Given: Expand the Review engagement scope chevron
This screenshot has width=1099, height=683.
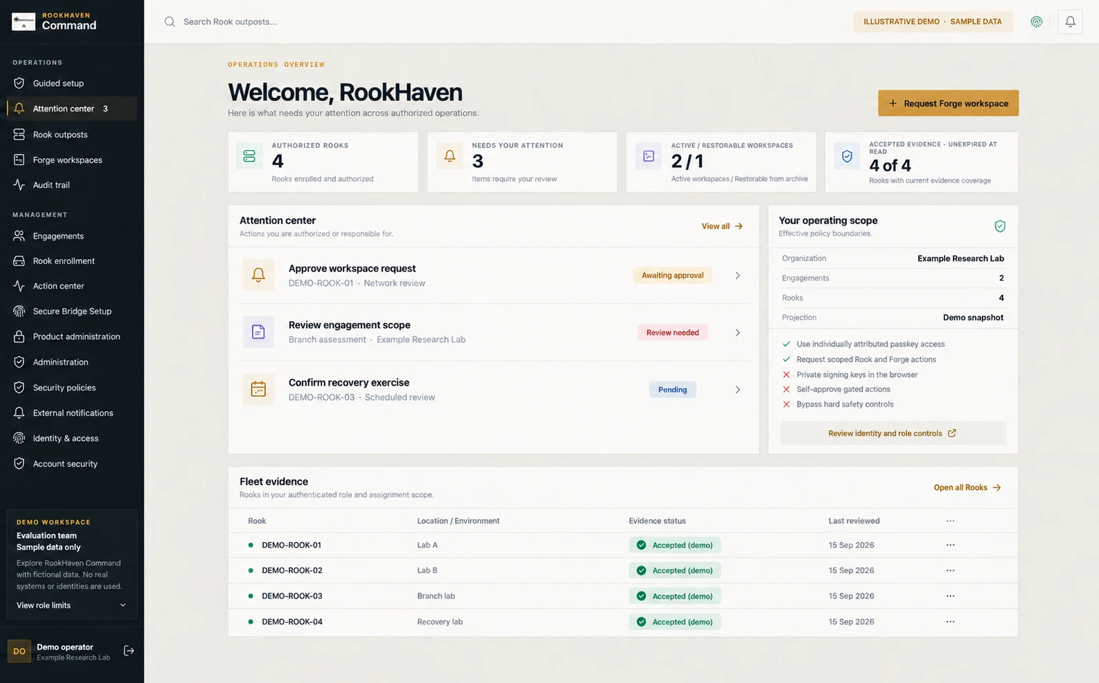Looking at the screenshot, I should coord(738,333).
